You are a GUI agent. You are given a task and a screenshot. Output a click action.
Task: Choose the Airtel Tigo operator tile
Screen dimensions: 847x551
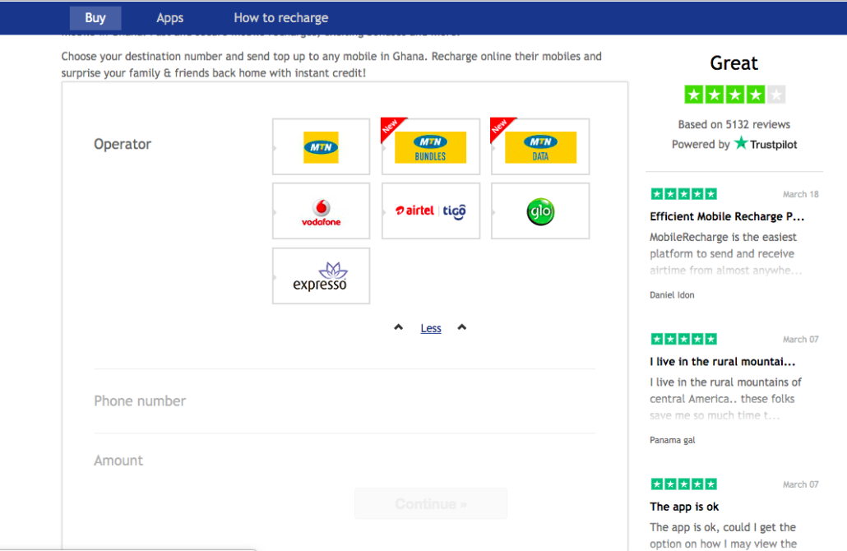[x=431, y=211]
